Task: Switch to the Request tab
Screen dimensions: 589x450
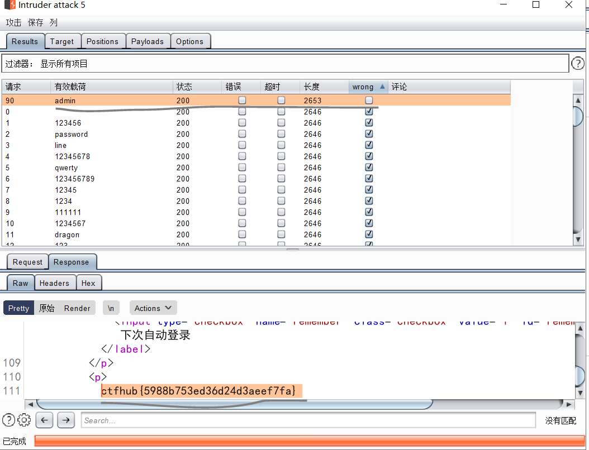Action: [x=28, y=262]
